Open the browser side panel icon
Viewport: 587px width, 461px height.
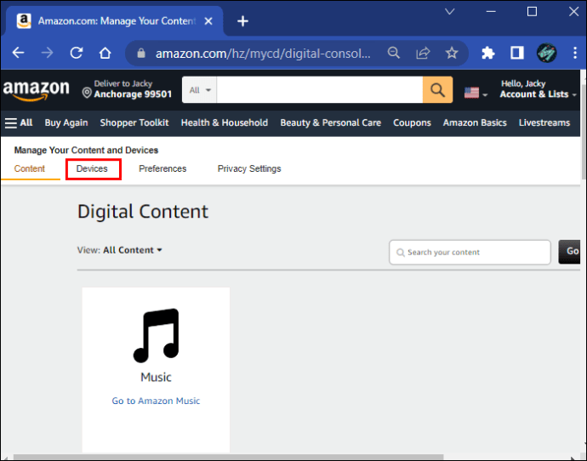tap(516, 53)
